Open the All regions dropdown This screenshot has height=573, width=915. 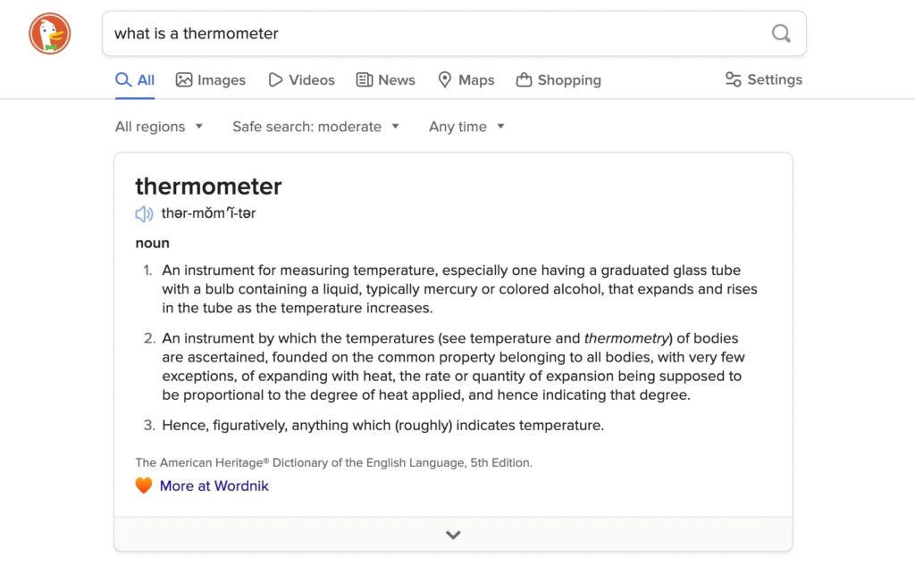pyautogui.click(x=158, y=127)
